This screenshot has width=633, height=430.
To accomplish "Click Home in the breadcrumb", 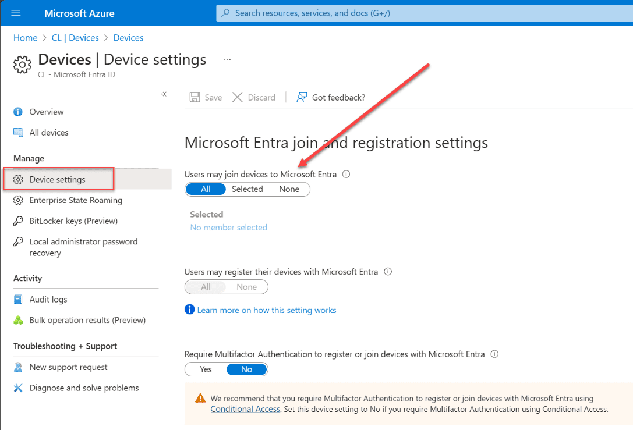I will (x=25, y=38).
